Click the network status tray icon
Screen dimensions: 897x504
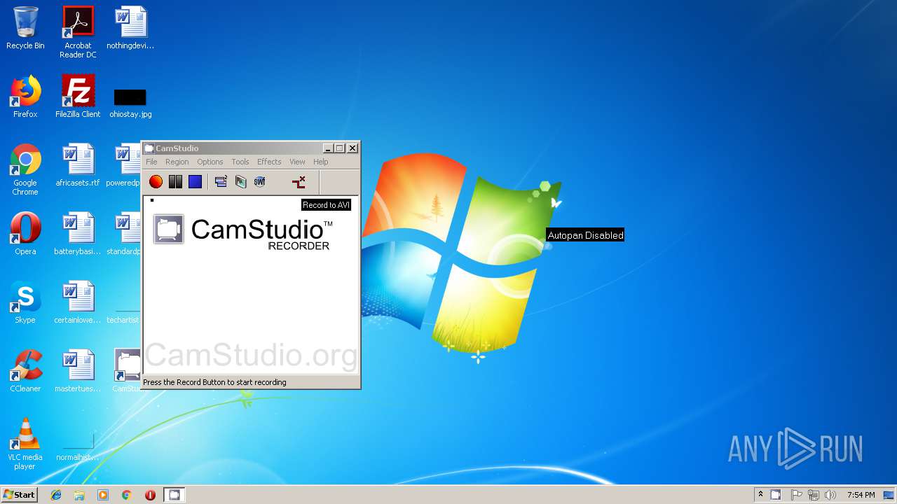(x=814, y=495)
